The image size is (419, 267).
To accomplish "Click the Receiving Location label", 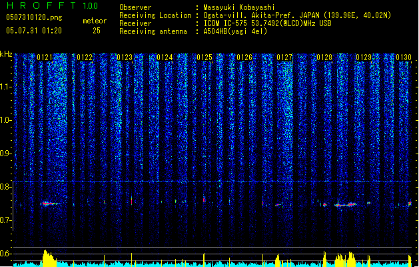I will tap(155, 15).
